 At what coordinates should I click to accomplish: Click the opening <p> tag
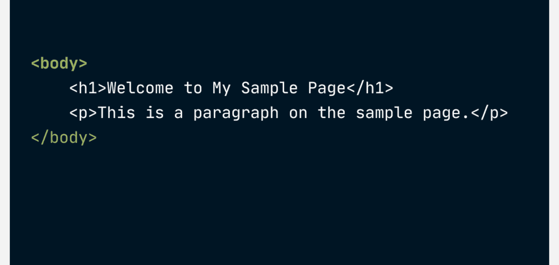[x=84, y=113]
